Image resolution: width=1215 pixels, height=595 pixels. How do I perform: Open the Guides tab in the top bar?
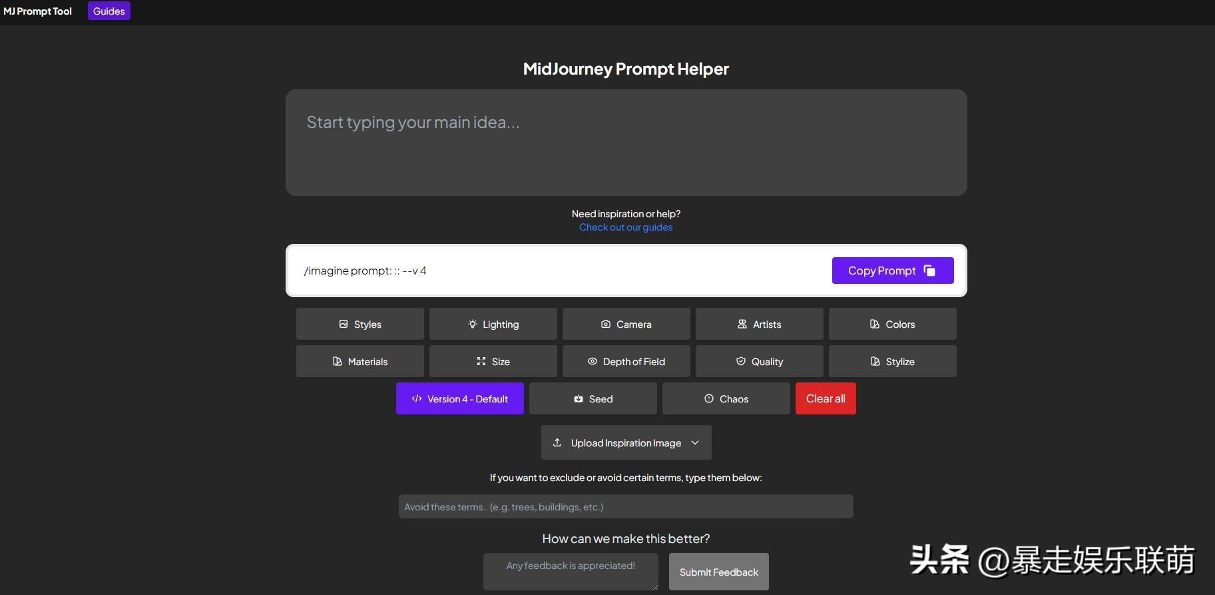[109, 11]
